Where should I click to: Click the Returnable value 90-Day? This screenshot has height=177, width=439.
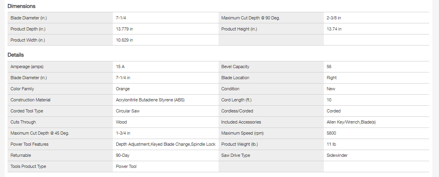[x=123, y=155]
